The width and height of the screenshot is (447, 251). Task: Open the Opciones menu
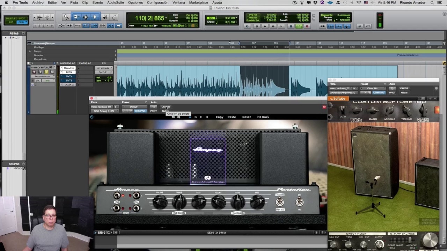click(x=135, y=2)
